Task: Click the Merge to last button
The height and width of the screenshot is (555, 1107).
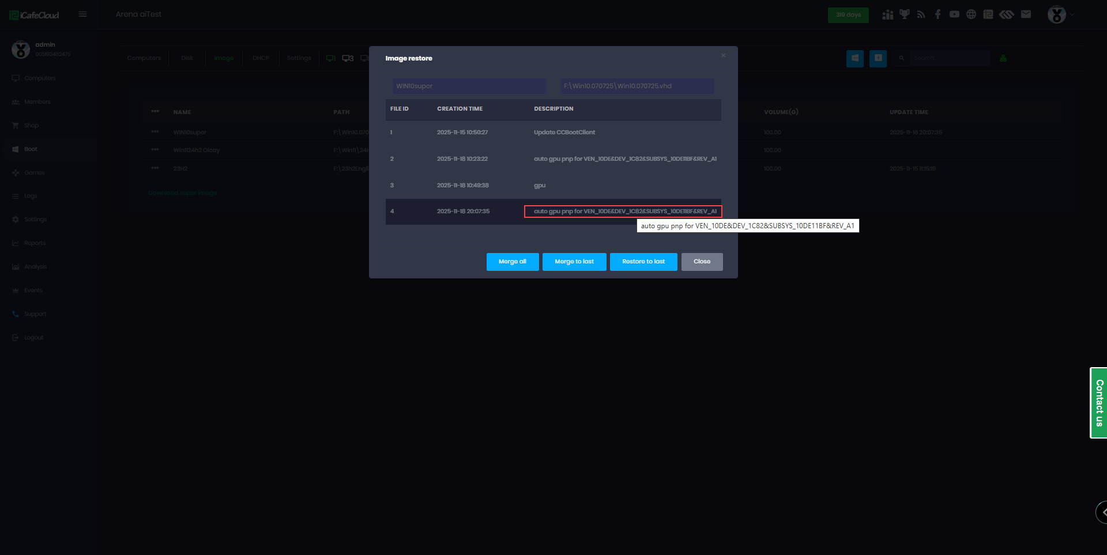Action: [x=574, y=262]
